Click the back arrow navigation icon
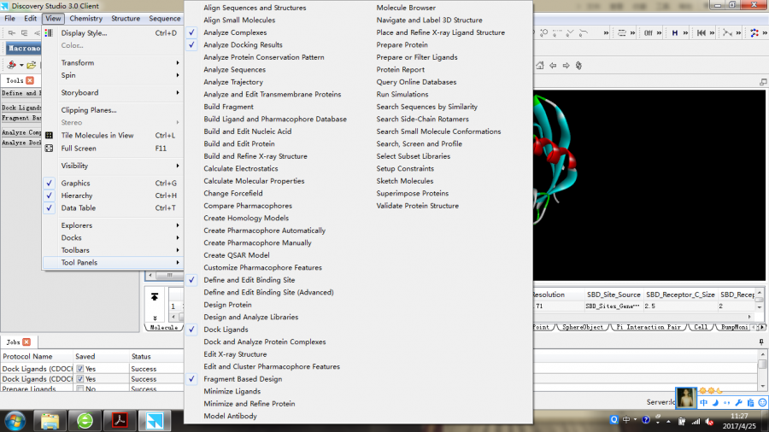The width and height of the screenshot is (769, 432). point(553,65)
